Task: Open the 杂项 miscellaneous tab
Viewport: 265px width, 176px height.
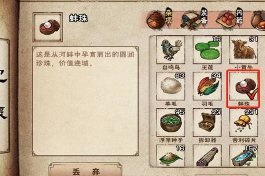Action: point(160,19)
